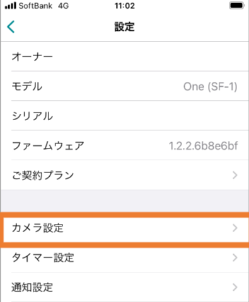Expand the タイマー設定 chevron arrow
Screen dimensions: 249x302
(235, 257)
